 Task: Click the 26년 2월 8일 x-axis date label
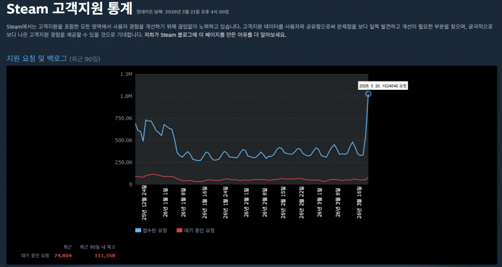[x=265, y=203]
